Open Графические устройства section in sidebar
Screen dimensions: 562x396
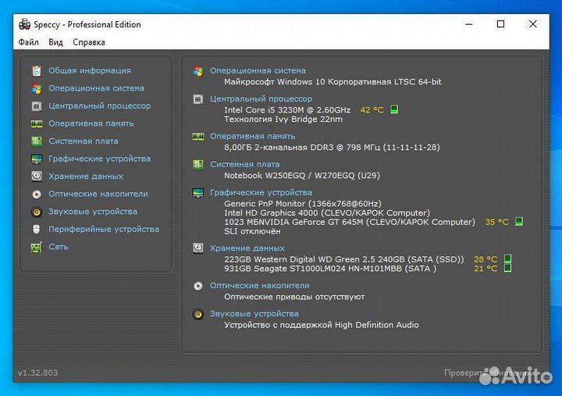pyautogui.click(x=100, y=159)
